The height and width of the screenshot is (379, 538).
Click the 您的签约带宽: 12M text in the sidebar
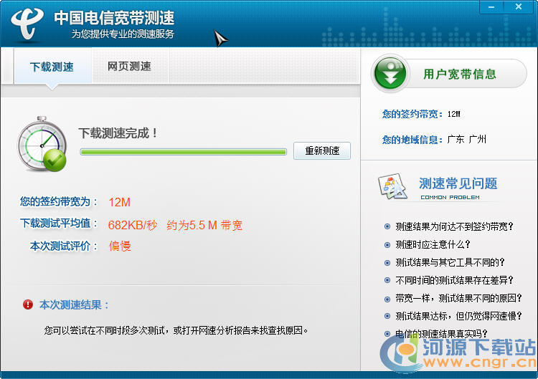(x=421, y=114)
